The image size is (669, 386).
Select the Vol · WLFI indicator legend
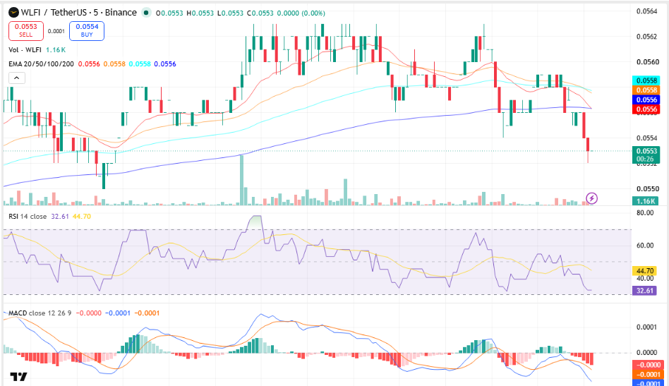coord(25,50)
